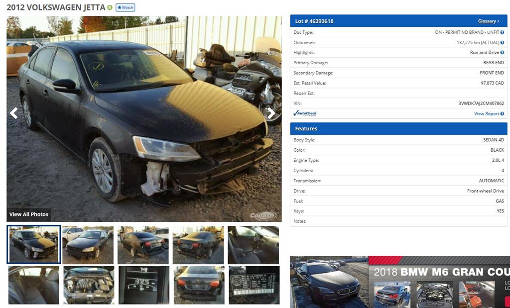
Task: Open the Glossary link
Action: point(488,21)
